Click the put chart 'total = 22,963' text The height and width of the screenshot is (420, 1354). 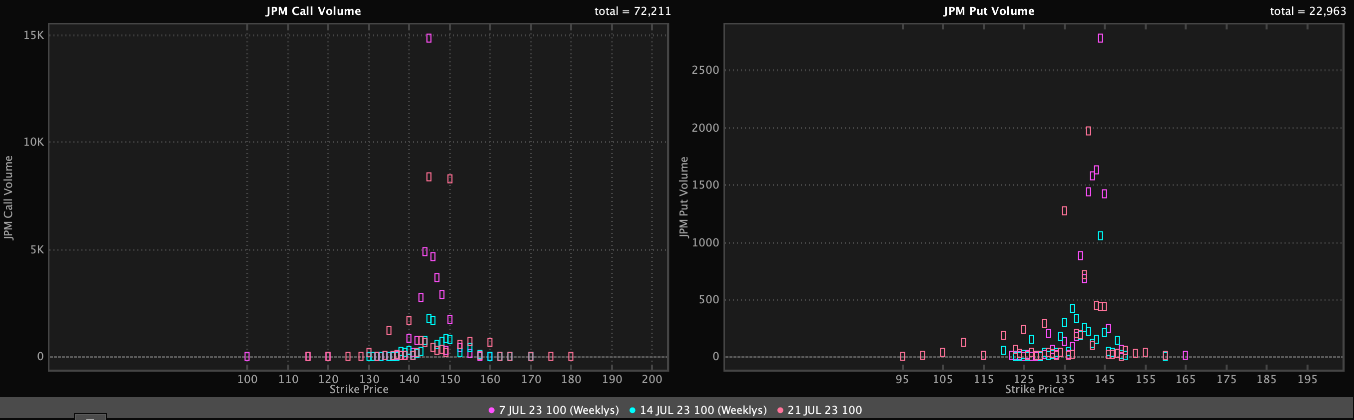[x=1308, y=11]
